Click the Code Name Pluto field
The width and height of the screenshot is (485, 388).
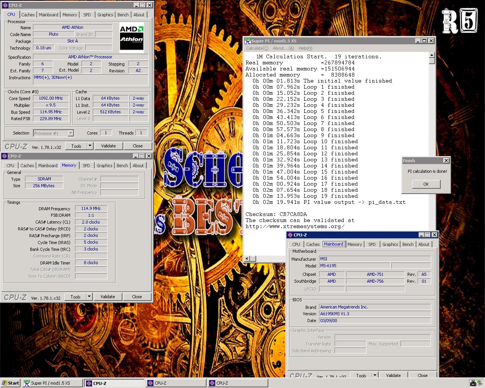coord(53,34)
